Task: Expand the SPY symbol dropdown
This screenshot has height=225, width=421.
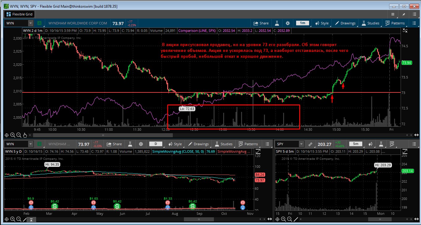Action: tap(301, 144)
